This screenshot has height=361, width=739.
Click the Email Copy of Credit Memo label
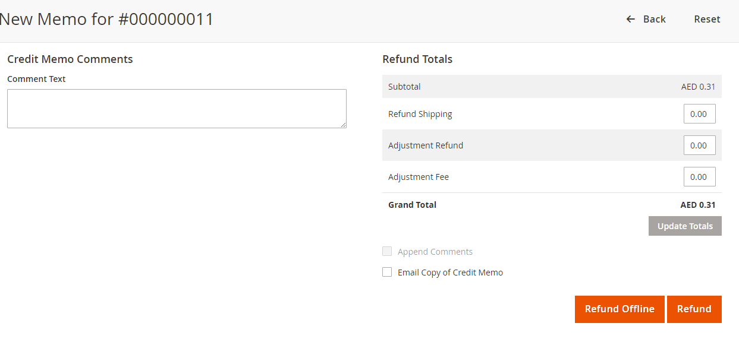coord(450,273)
